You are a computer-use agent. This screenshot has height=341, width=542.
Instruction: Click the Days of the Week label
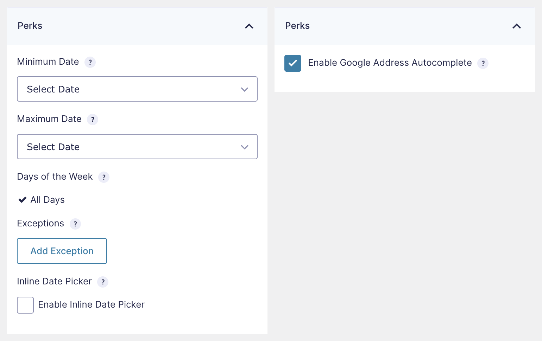click(x=55, y=176)
